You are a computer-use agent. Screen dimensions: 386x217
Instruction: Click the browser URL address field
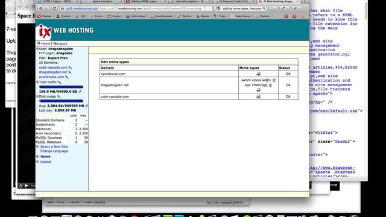[135, 8]
